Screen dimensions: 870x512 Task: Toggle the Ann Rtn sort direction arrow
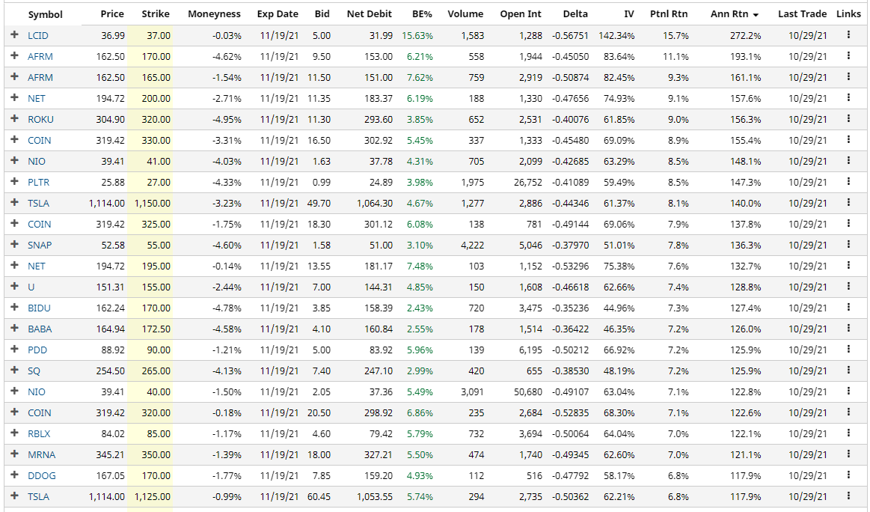coord(756,15)
